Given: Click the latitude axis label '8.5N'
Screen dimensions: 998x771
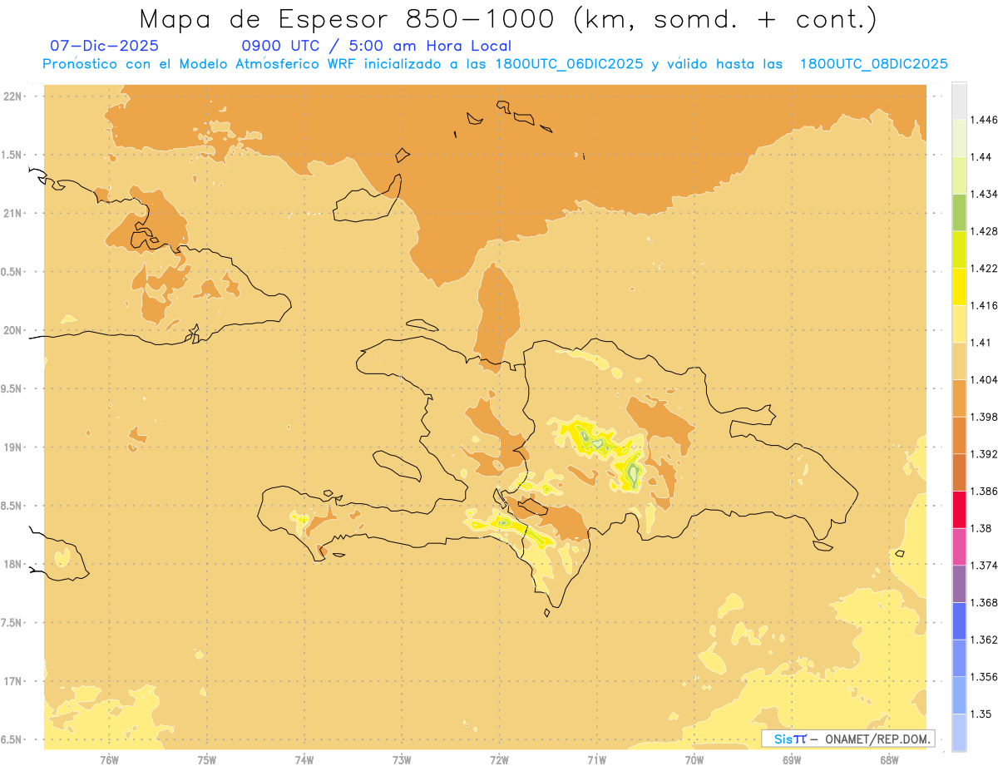Looking at the screenshot, I should click(12, 506).
